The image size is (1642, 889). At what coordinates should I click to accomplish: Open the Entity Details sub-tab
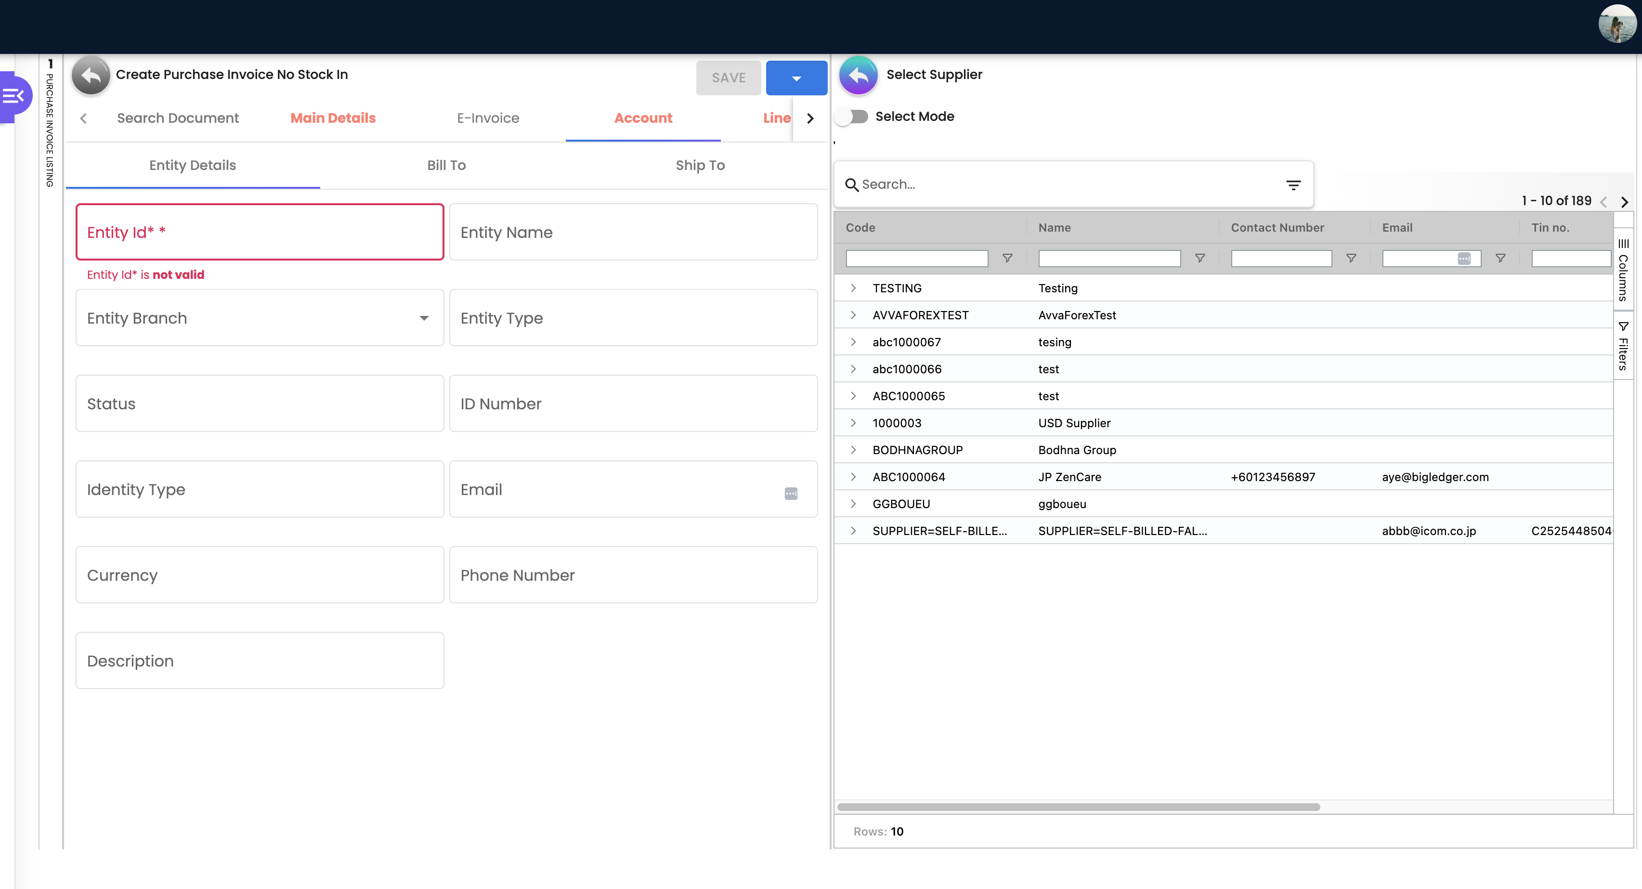pyautogui.click(x=193, y=166)
